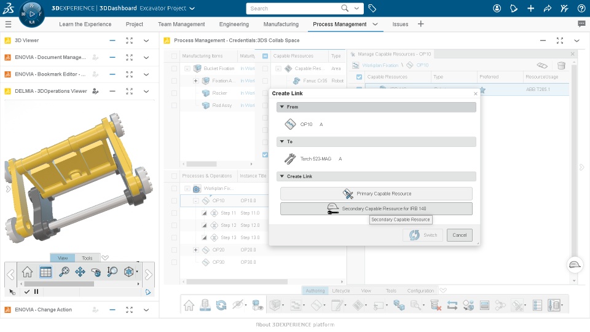
Task: Open the user profile icon
Action: (497, 8)
